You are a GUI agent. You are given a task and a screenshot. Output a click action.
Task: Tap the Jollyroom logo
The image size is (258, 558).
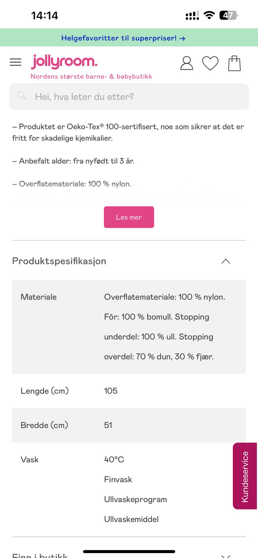pos(64,62)
